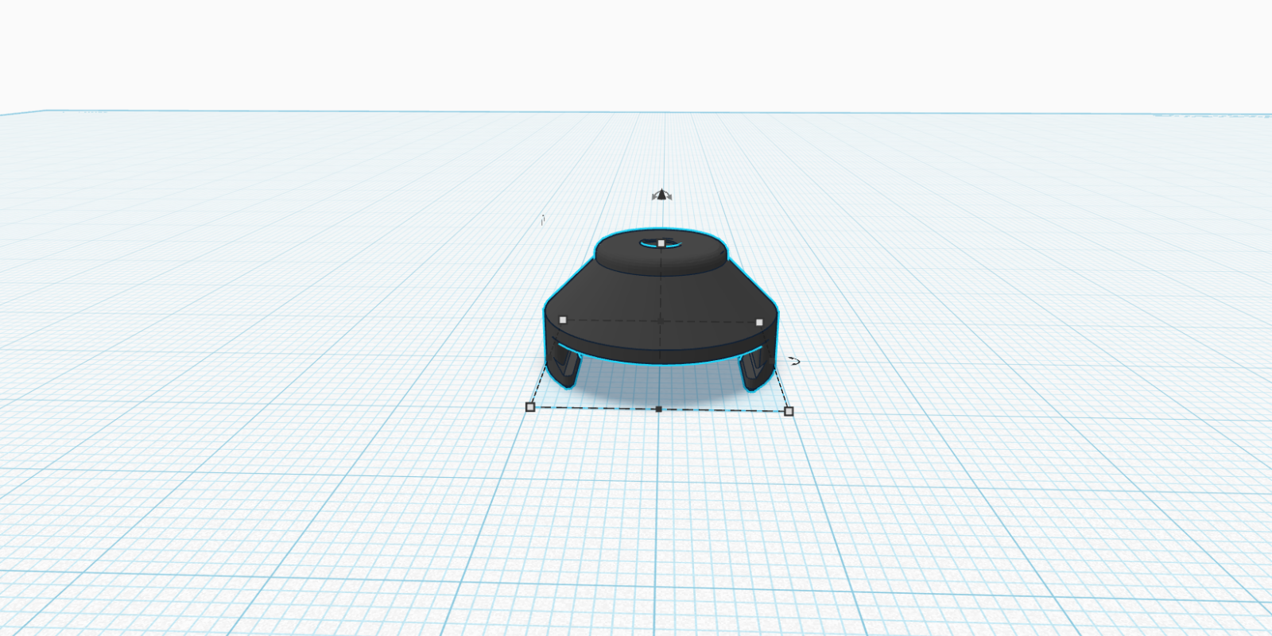The width and height of the screenshot is (1272, 636).
Task: Click the black cone lift handle above the model
Action: [661, 195]
